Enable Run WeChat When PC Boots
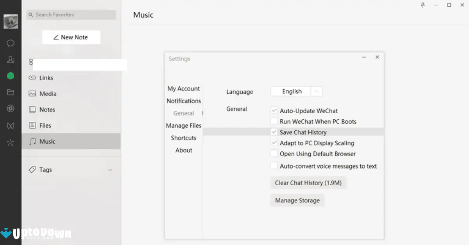The height and width of the screenshot is (245, 469). pos(274,121)
